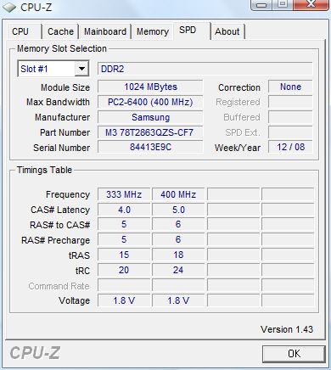The image size is (331, 370).
Task: Click the OK button
Action: 294,354
